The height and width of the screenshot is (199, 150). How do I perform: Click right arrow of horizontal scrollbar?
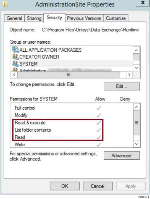129,75
